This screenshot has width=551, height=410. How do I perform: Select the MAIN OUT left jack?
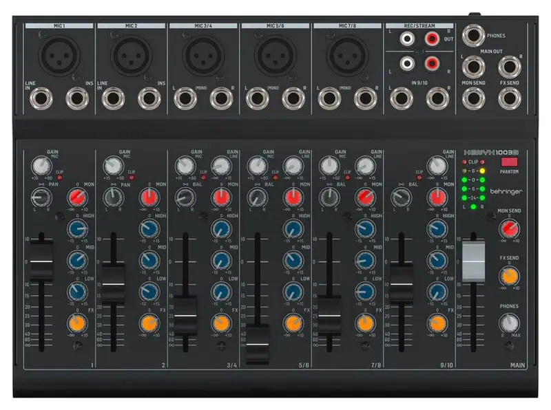(474, 67)
